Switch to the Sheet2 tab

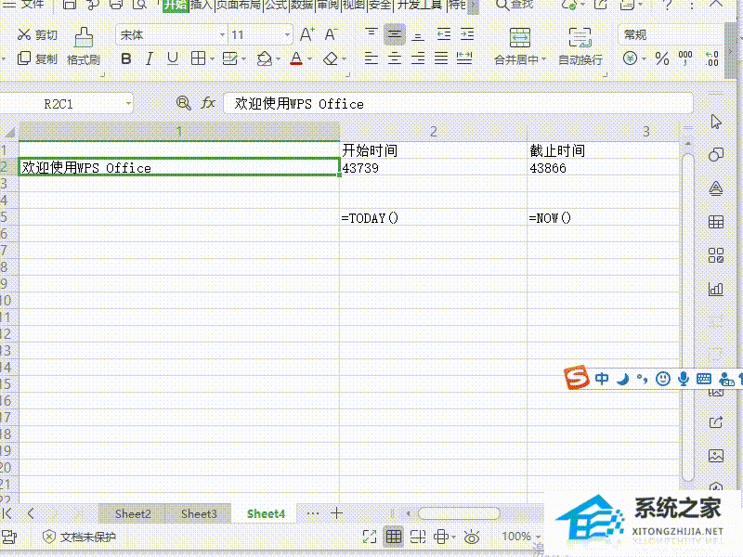pyautogui.click(x=133, y=513)
